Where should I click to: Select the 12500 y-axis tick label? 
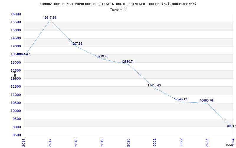[16, 70]
